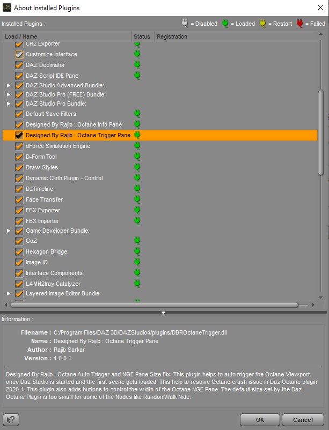Click the DAZ Studio logo in title bar

click(x=7, y=8)
